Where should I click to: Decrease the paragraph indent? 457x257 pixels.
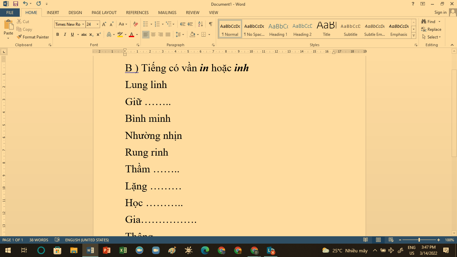182,24
